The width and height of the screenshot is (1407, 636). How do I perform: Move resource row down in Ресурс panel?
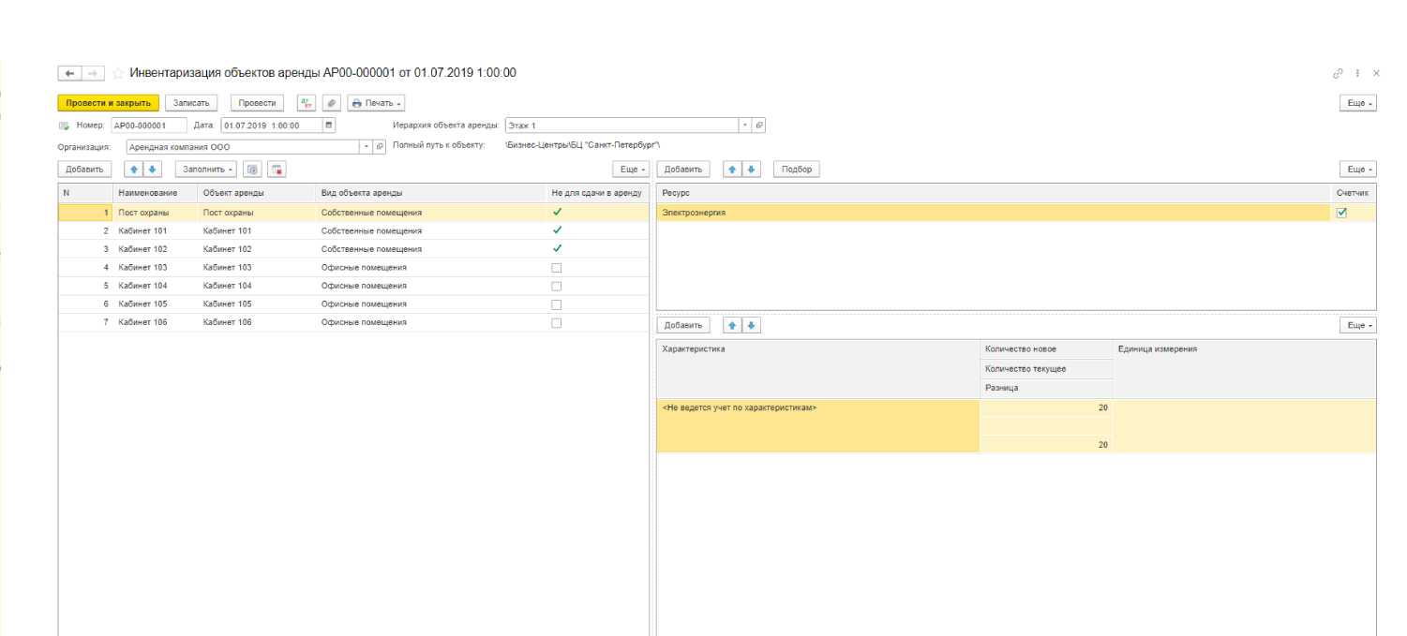point(752,170)
